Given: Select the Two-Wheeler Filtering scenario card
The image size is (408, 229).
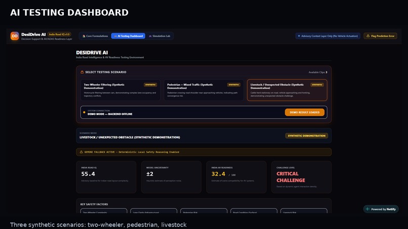Looking at the screenshot, I should click(120, 90).
